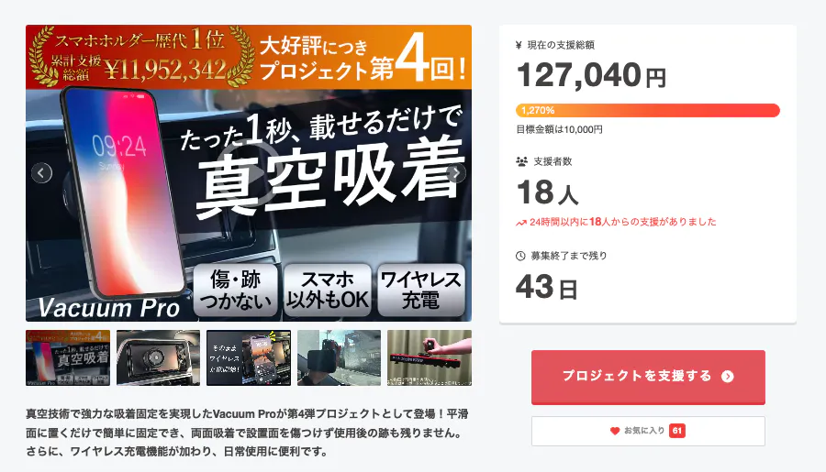This screenshot has width=826, height=472.
Task: Click the プロジェクトを支援する button
Action: point(648,377)
